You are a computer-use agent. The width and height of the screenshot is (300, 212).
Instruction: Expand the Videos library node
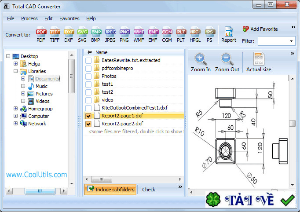click(23, 101)
